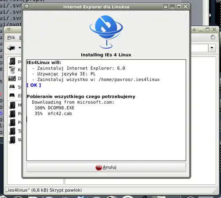
Task: Close the Internet Explorer dla Linuksa dialog
Action: (185, 7)
